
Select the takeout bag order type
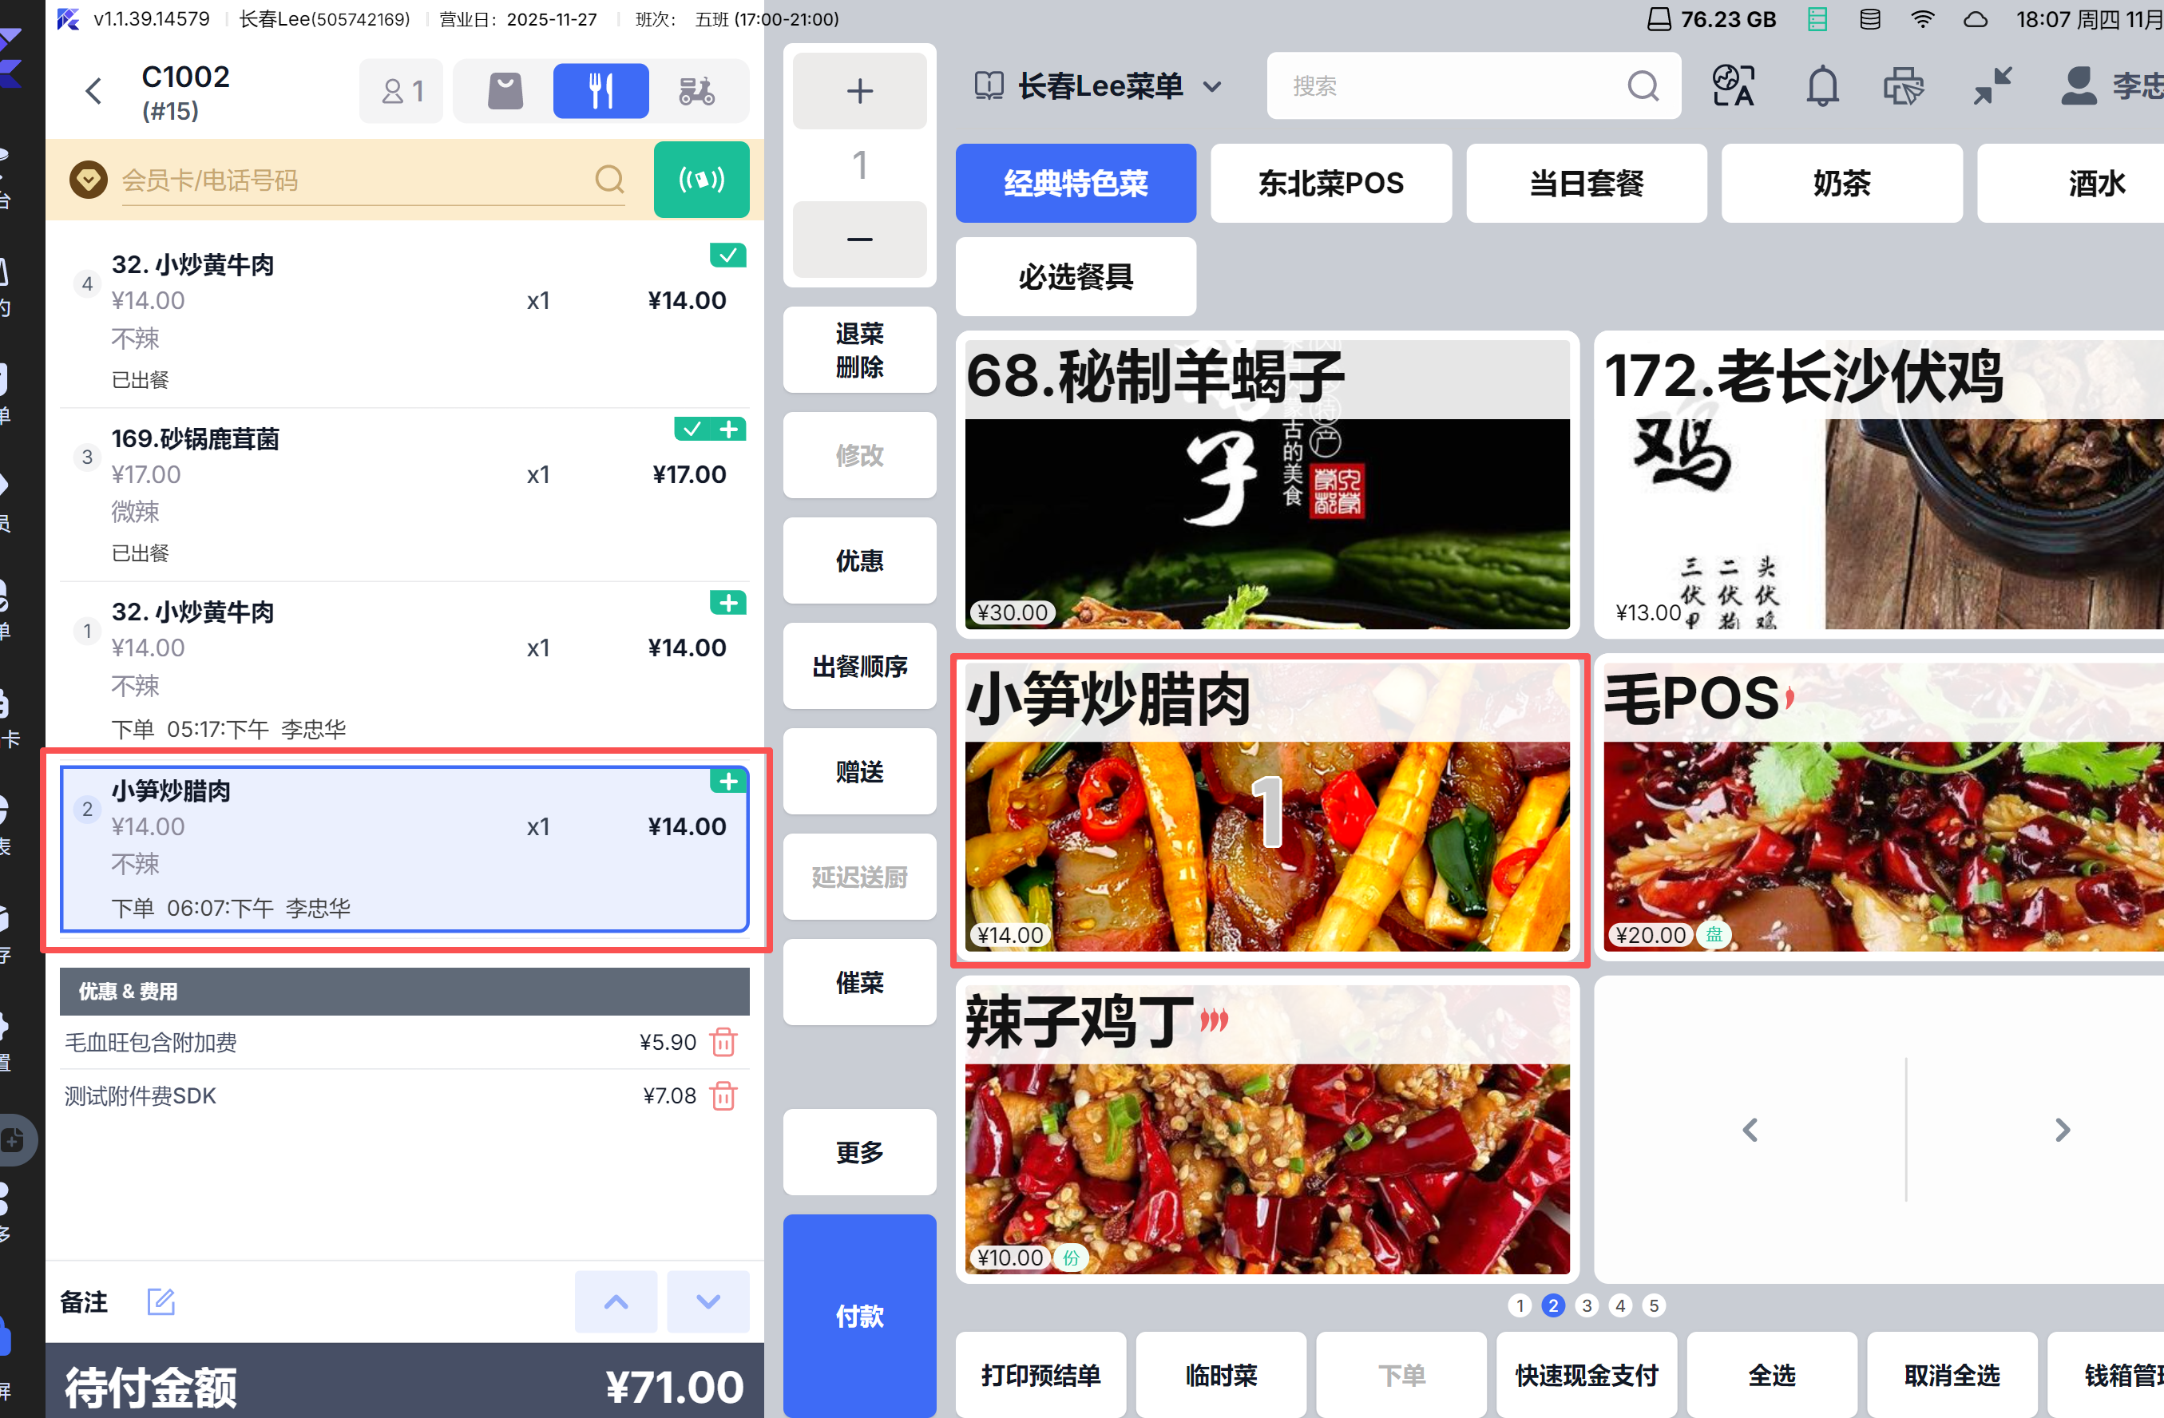pyautogui.click(x=505, y=91)
